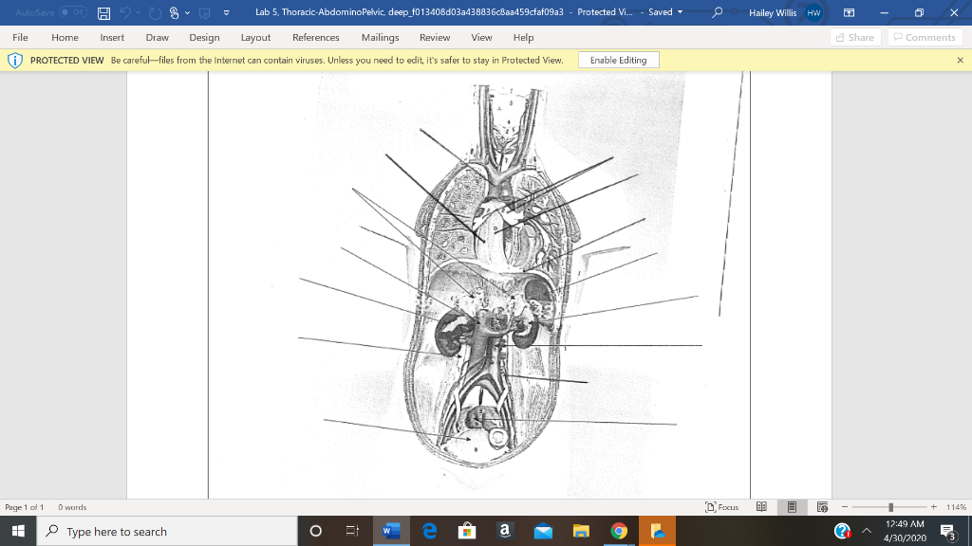Save the document using the Save icon

[103, 12]
